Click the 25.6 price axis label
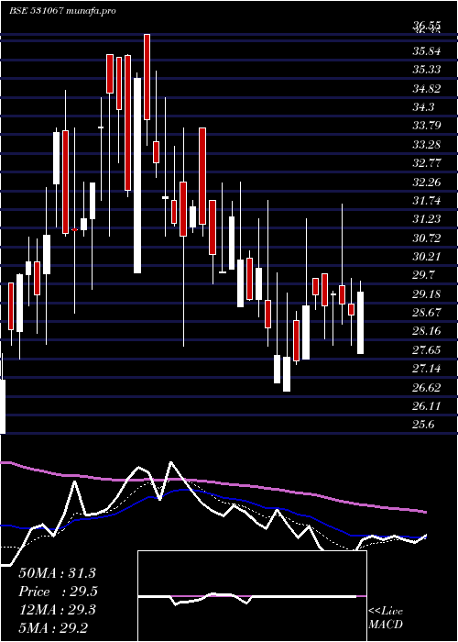This screenshot has height=642, width=458. pyautogui.click(x=423, y=425)
